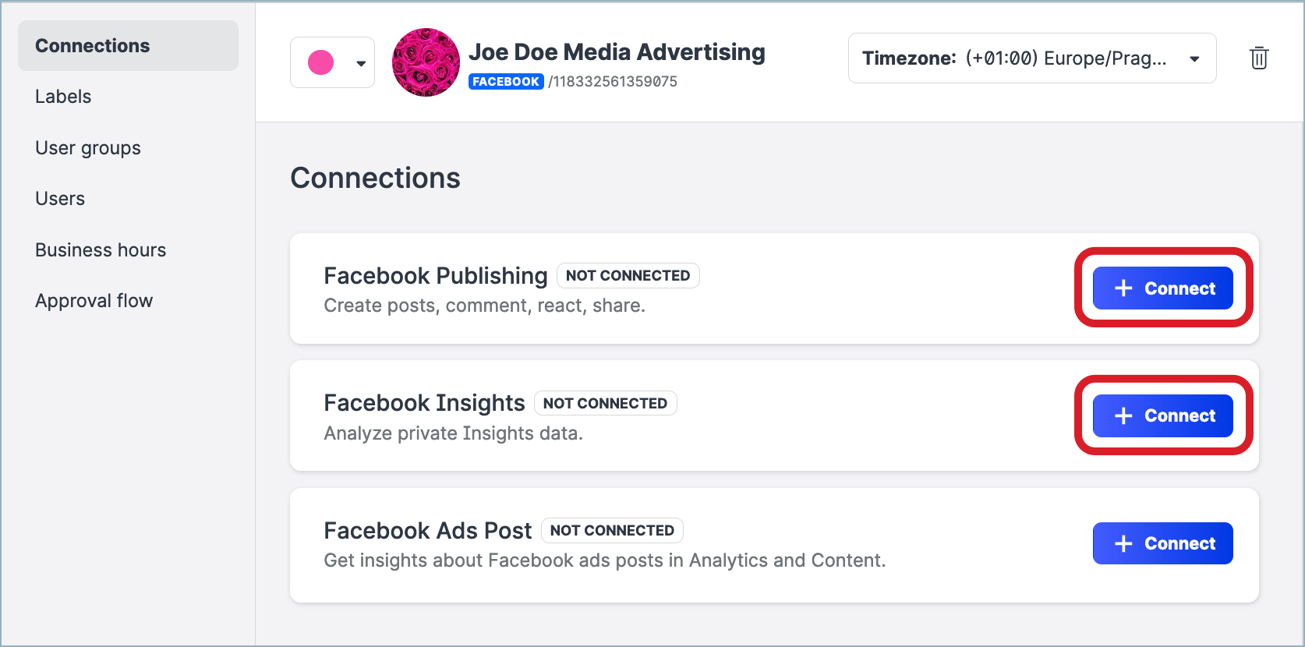The height and width of the screenshot is (647, 1305).
Task: Click the roses profile picture avatar
Action: pos(426,62)
